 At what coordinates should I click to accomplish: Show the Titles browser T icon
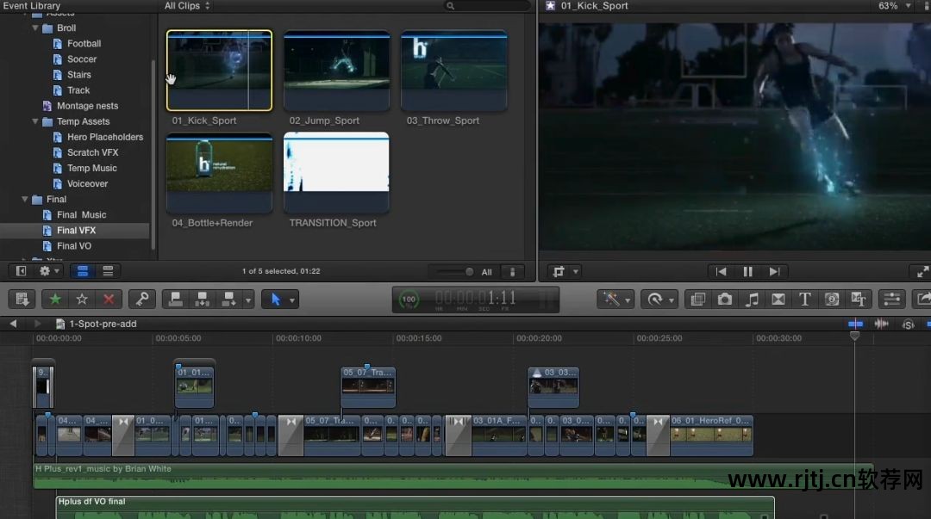(x=805, y=300)
